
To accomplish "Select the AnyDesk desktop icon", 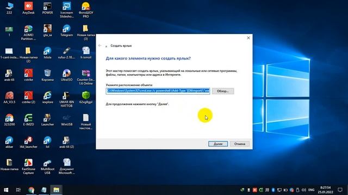I will point(28,9).
